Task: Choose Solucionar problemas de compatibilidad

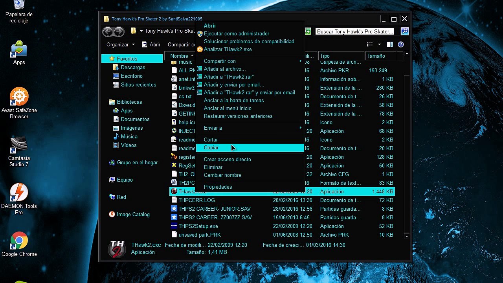Action: 250,41
